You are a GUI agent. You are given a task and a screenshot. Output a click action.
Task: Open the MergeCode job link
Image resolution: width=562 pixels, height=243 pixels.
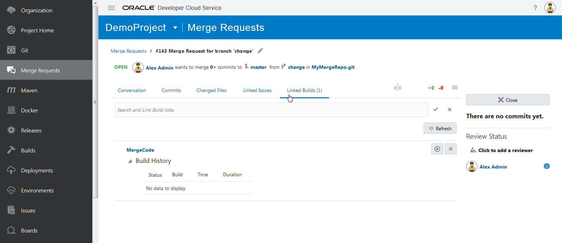[x=140, y=150]
